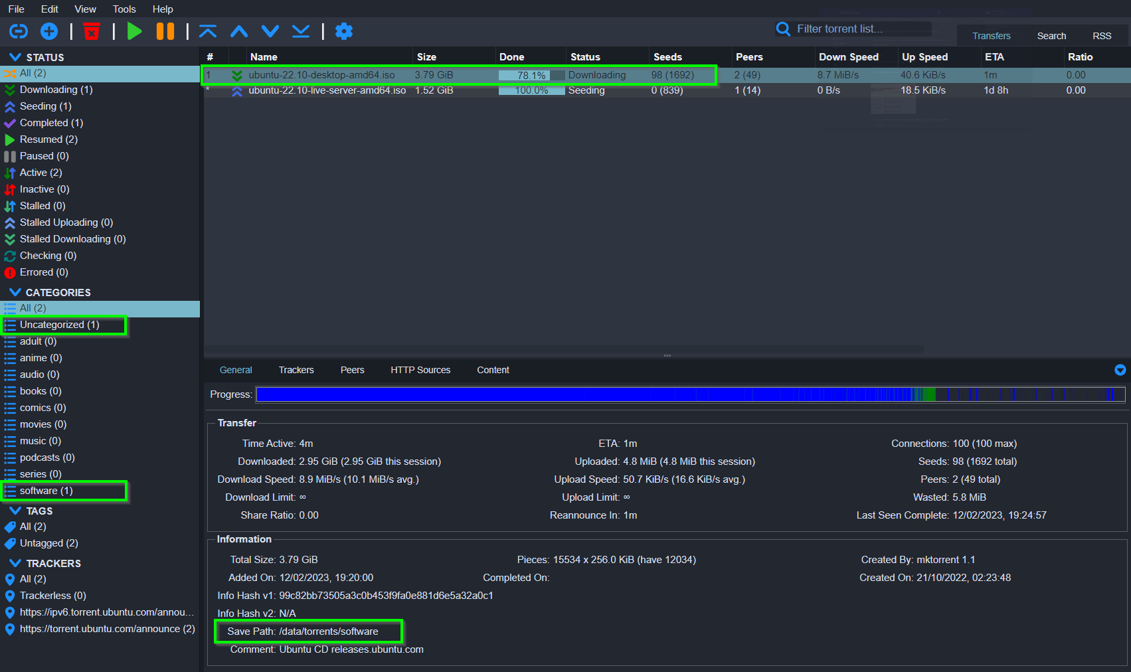Click the Add Torrent File plus icon

tap(49, 31)
